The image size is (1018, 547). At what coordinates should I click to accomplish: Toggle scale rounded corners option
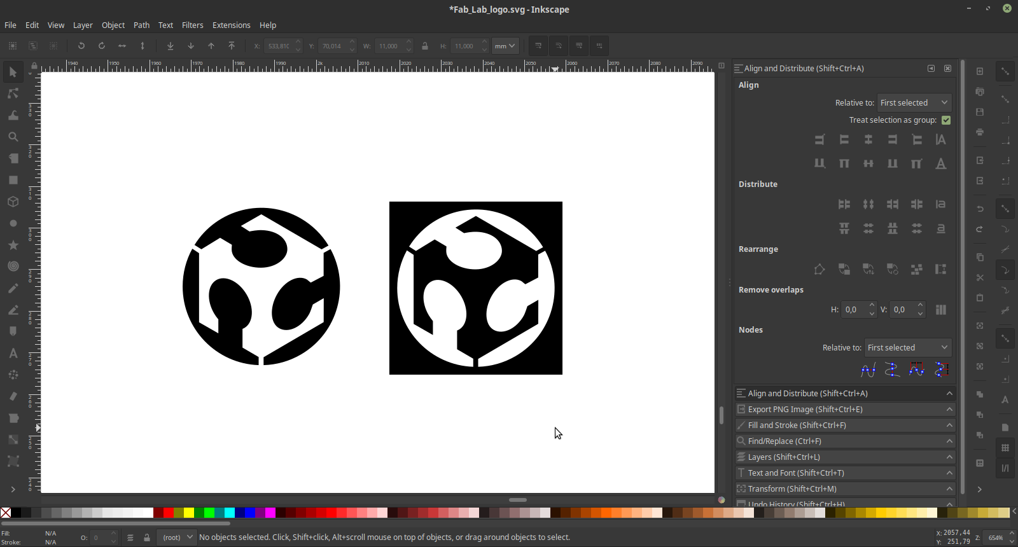559,46
